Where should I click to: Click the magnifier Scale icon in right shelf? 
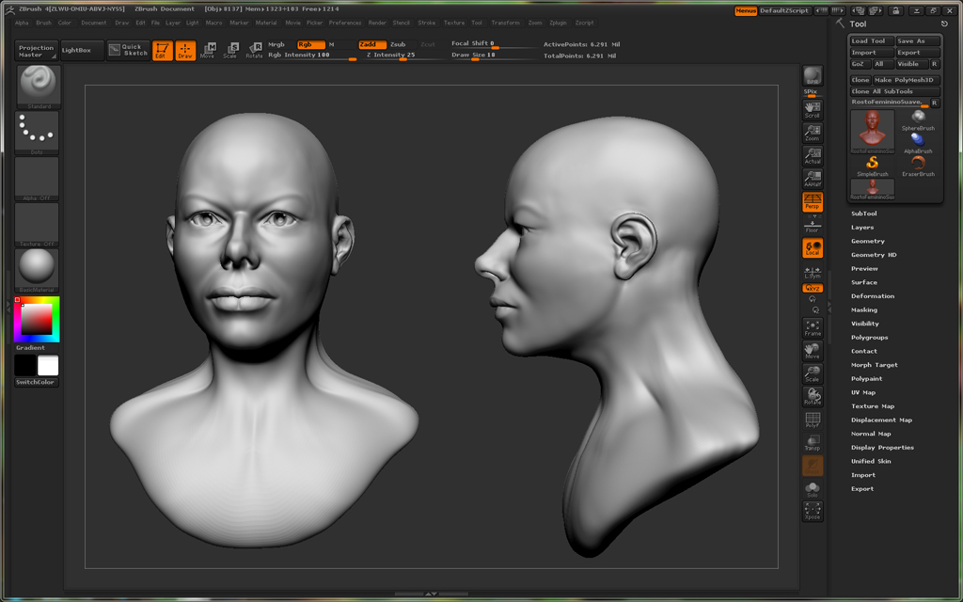tap(813, 373)
